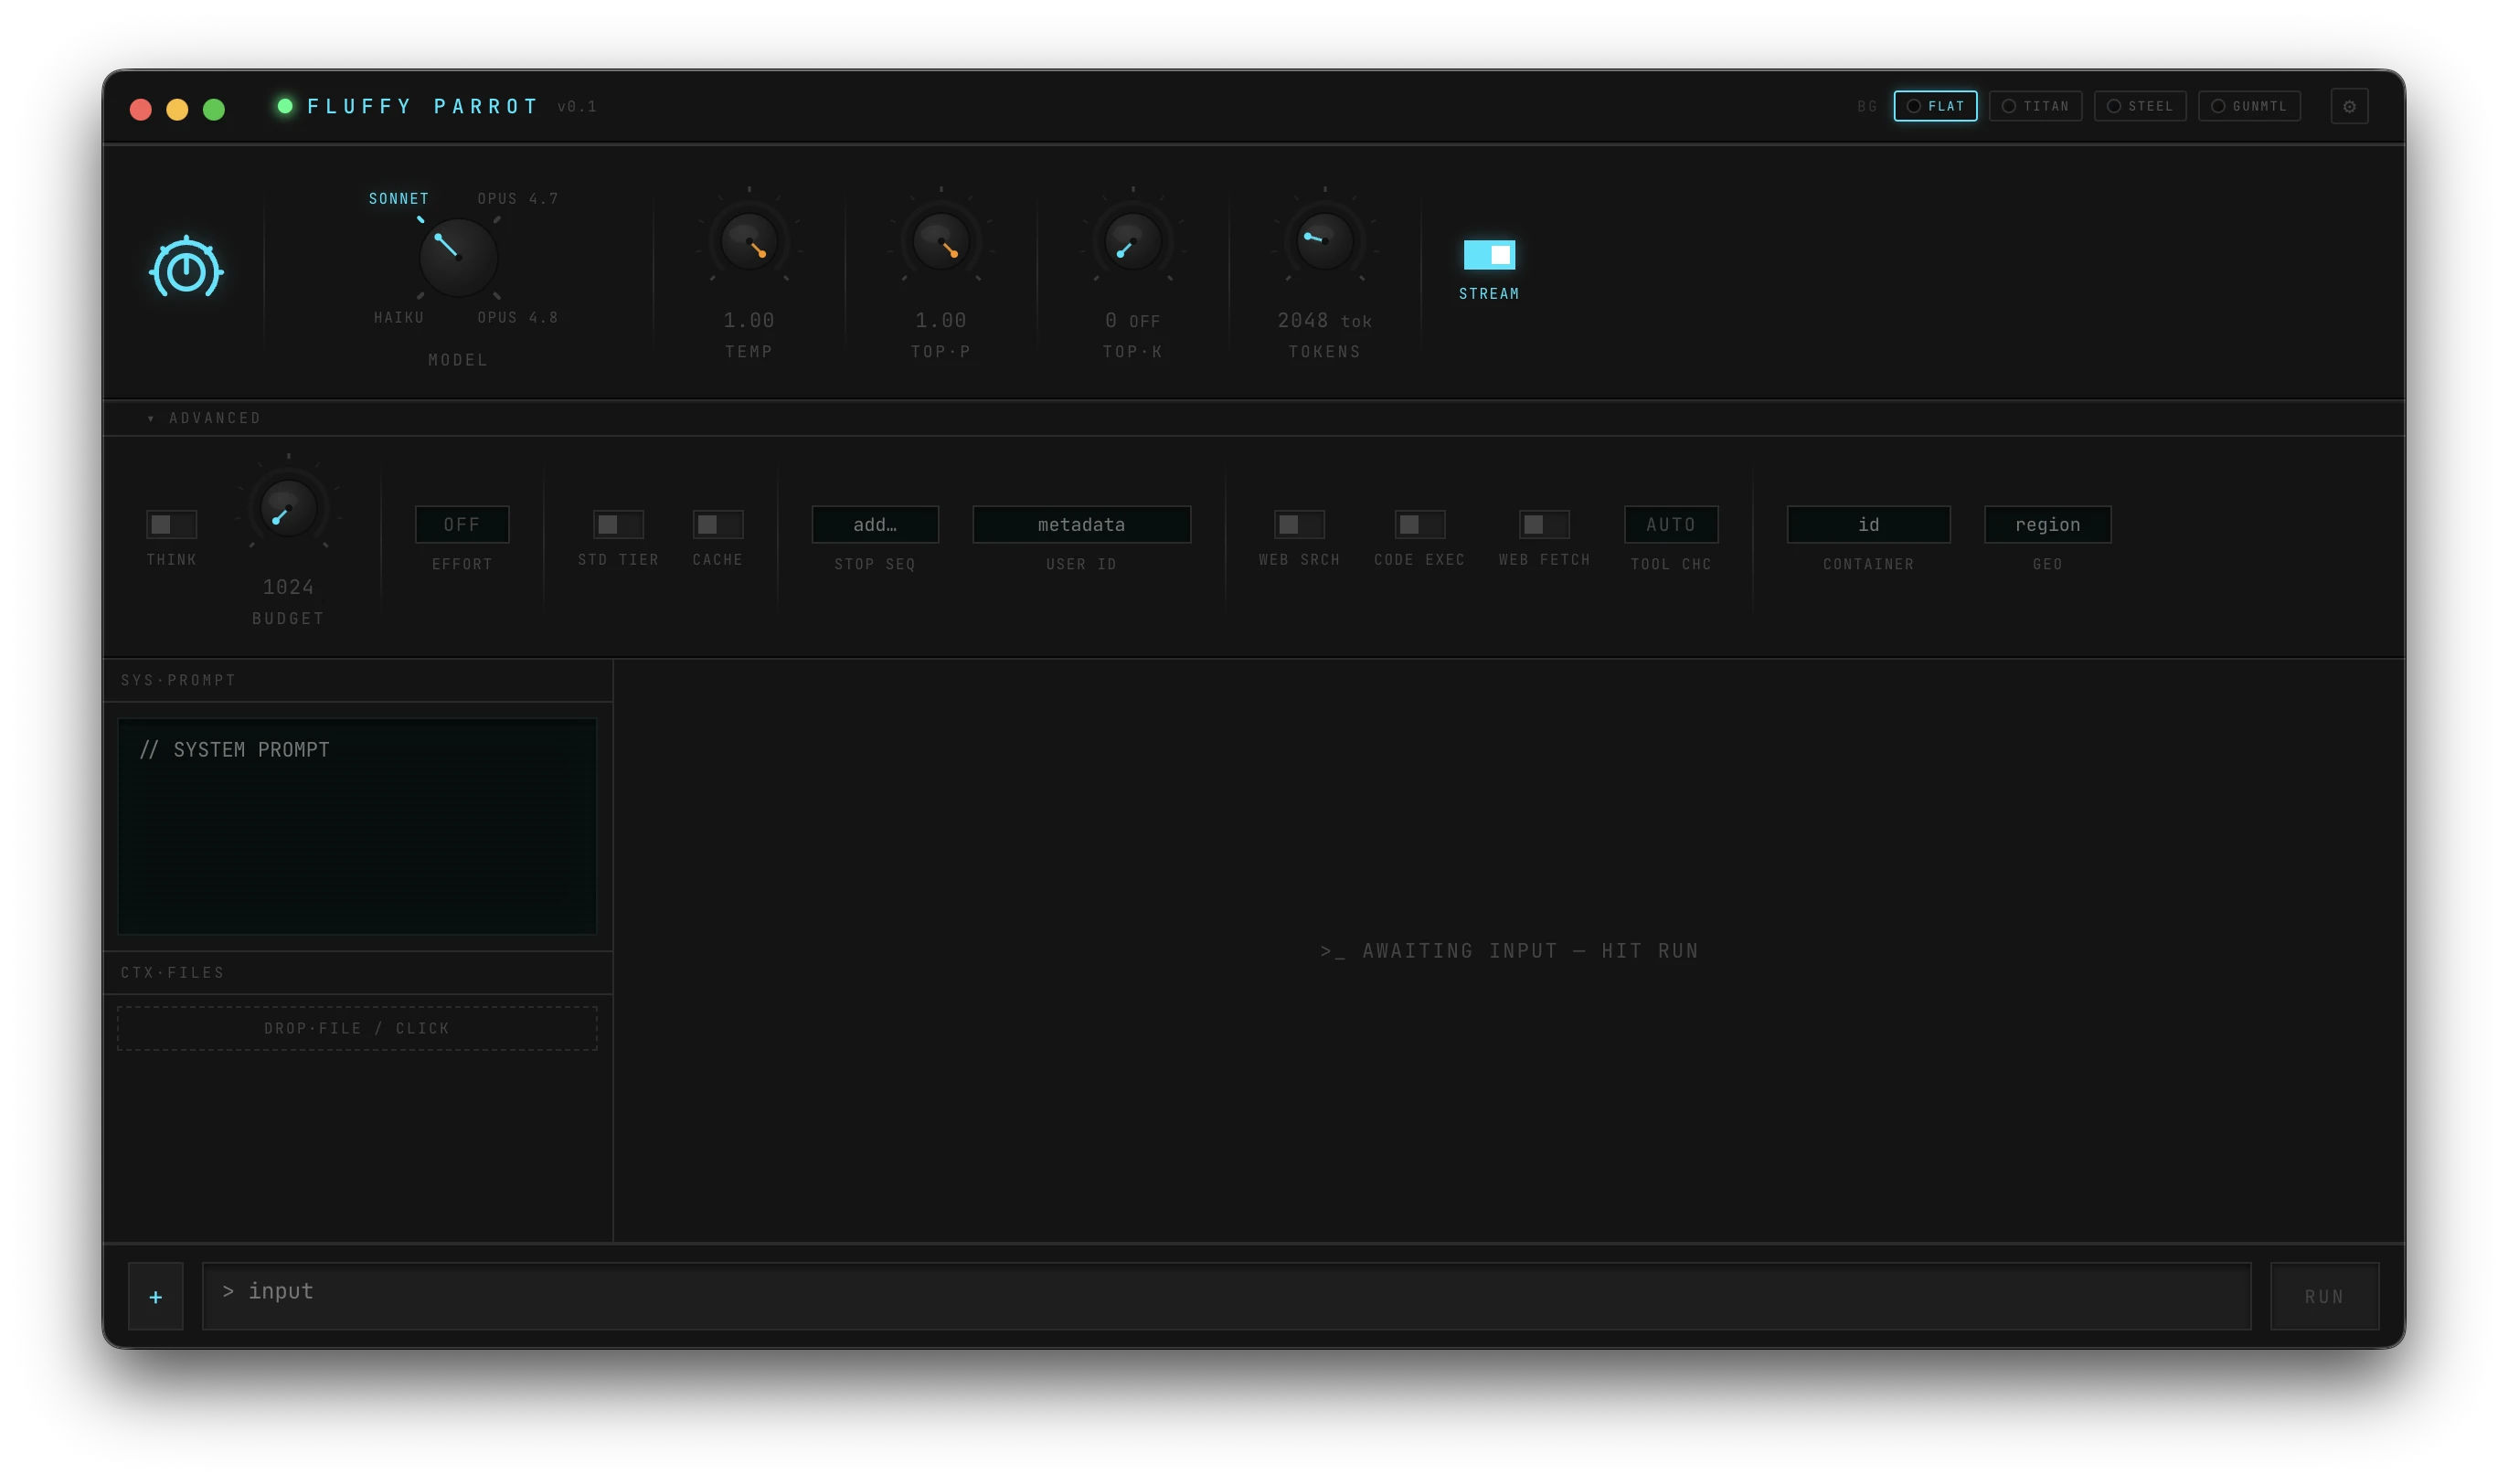Close the window with red button

(x=141, y=109)
